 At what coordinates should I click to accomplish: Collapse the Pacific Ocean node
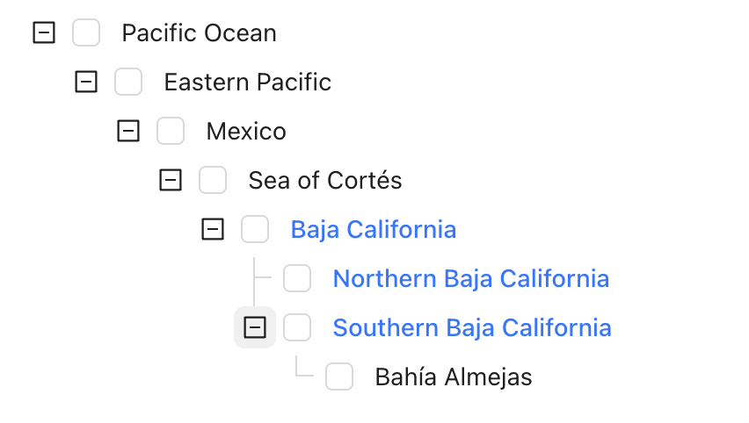(x=44, y=33)
